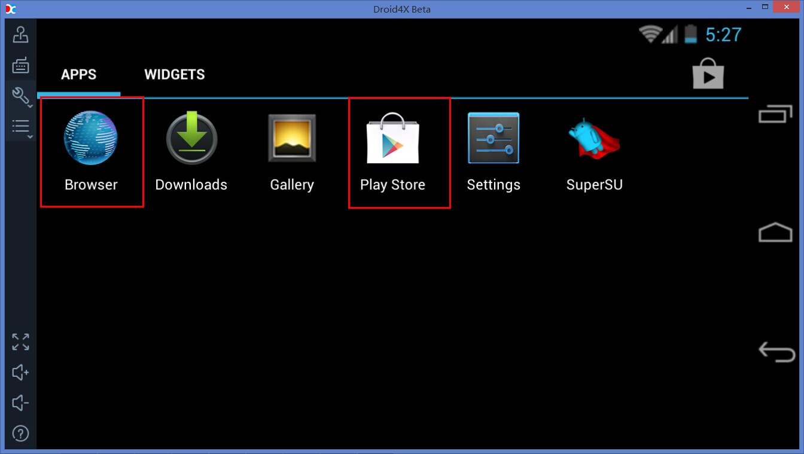Screen dimensions: 804x454
Task: Open the Gallery app
Action: (x=292, y=152)
